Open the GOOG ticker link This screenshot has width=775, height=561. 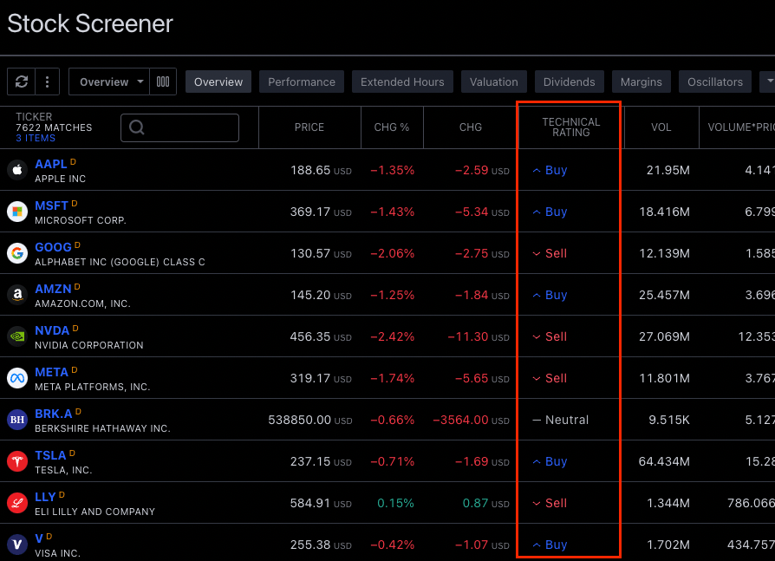[54, 247]
